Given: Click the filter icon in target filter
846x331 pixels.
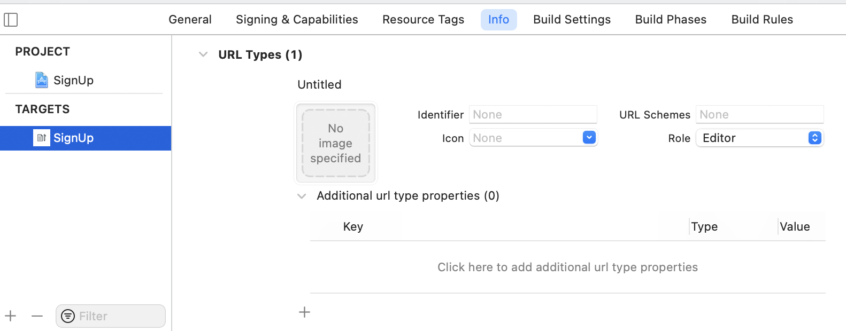Looking at the screenshot, I should click(68, 316).
